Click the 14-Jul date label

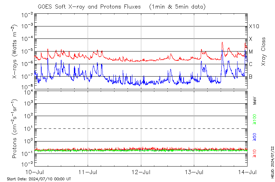247,171
